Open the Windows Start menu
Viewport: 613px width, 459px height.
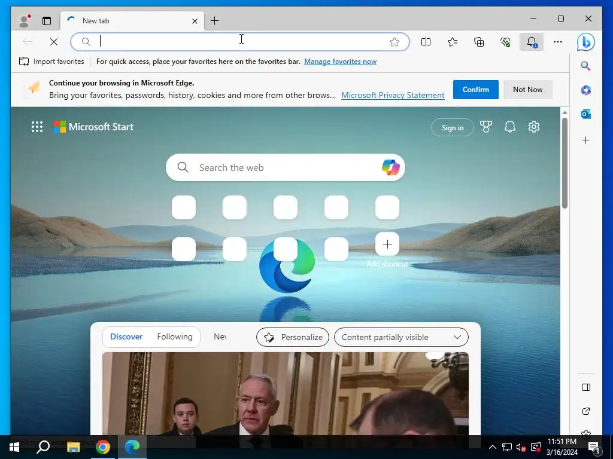14,447
